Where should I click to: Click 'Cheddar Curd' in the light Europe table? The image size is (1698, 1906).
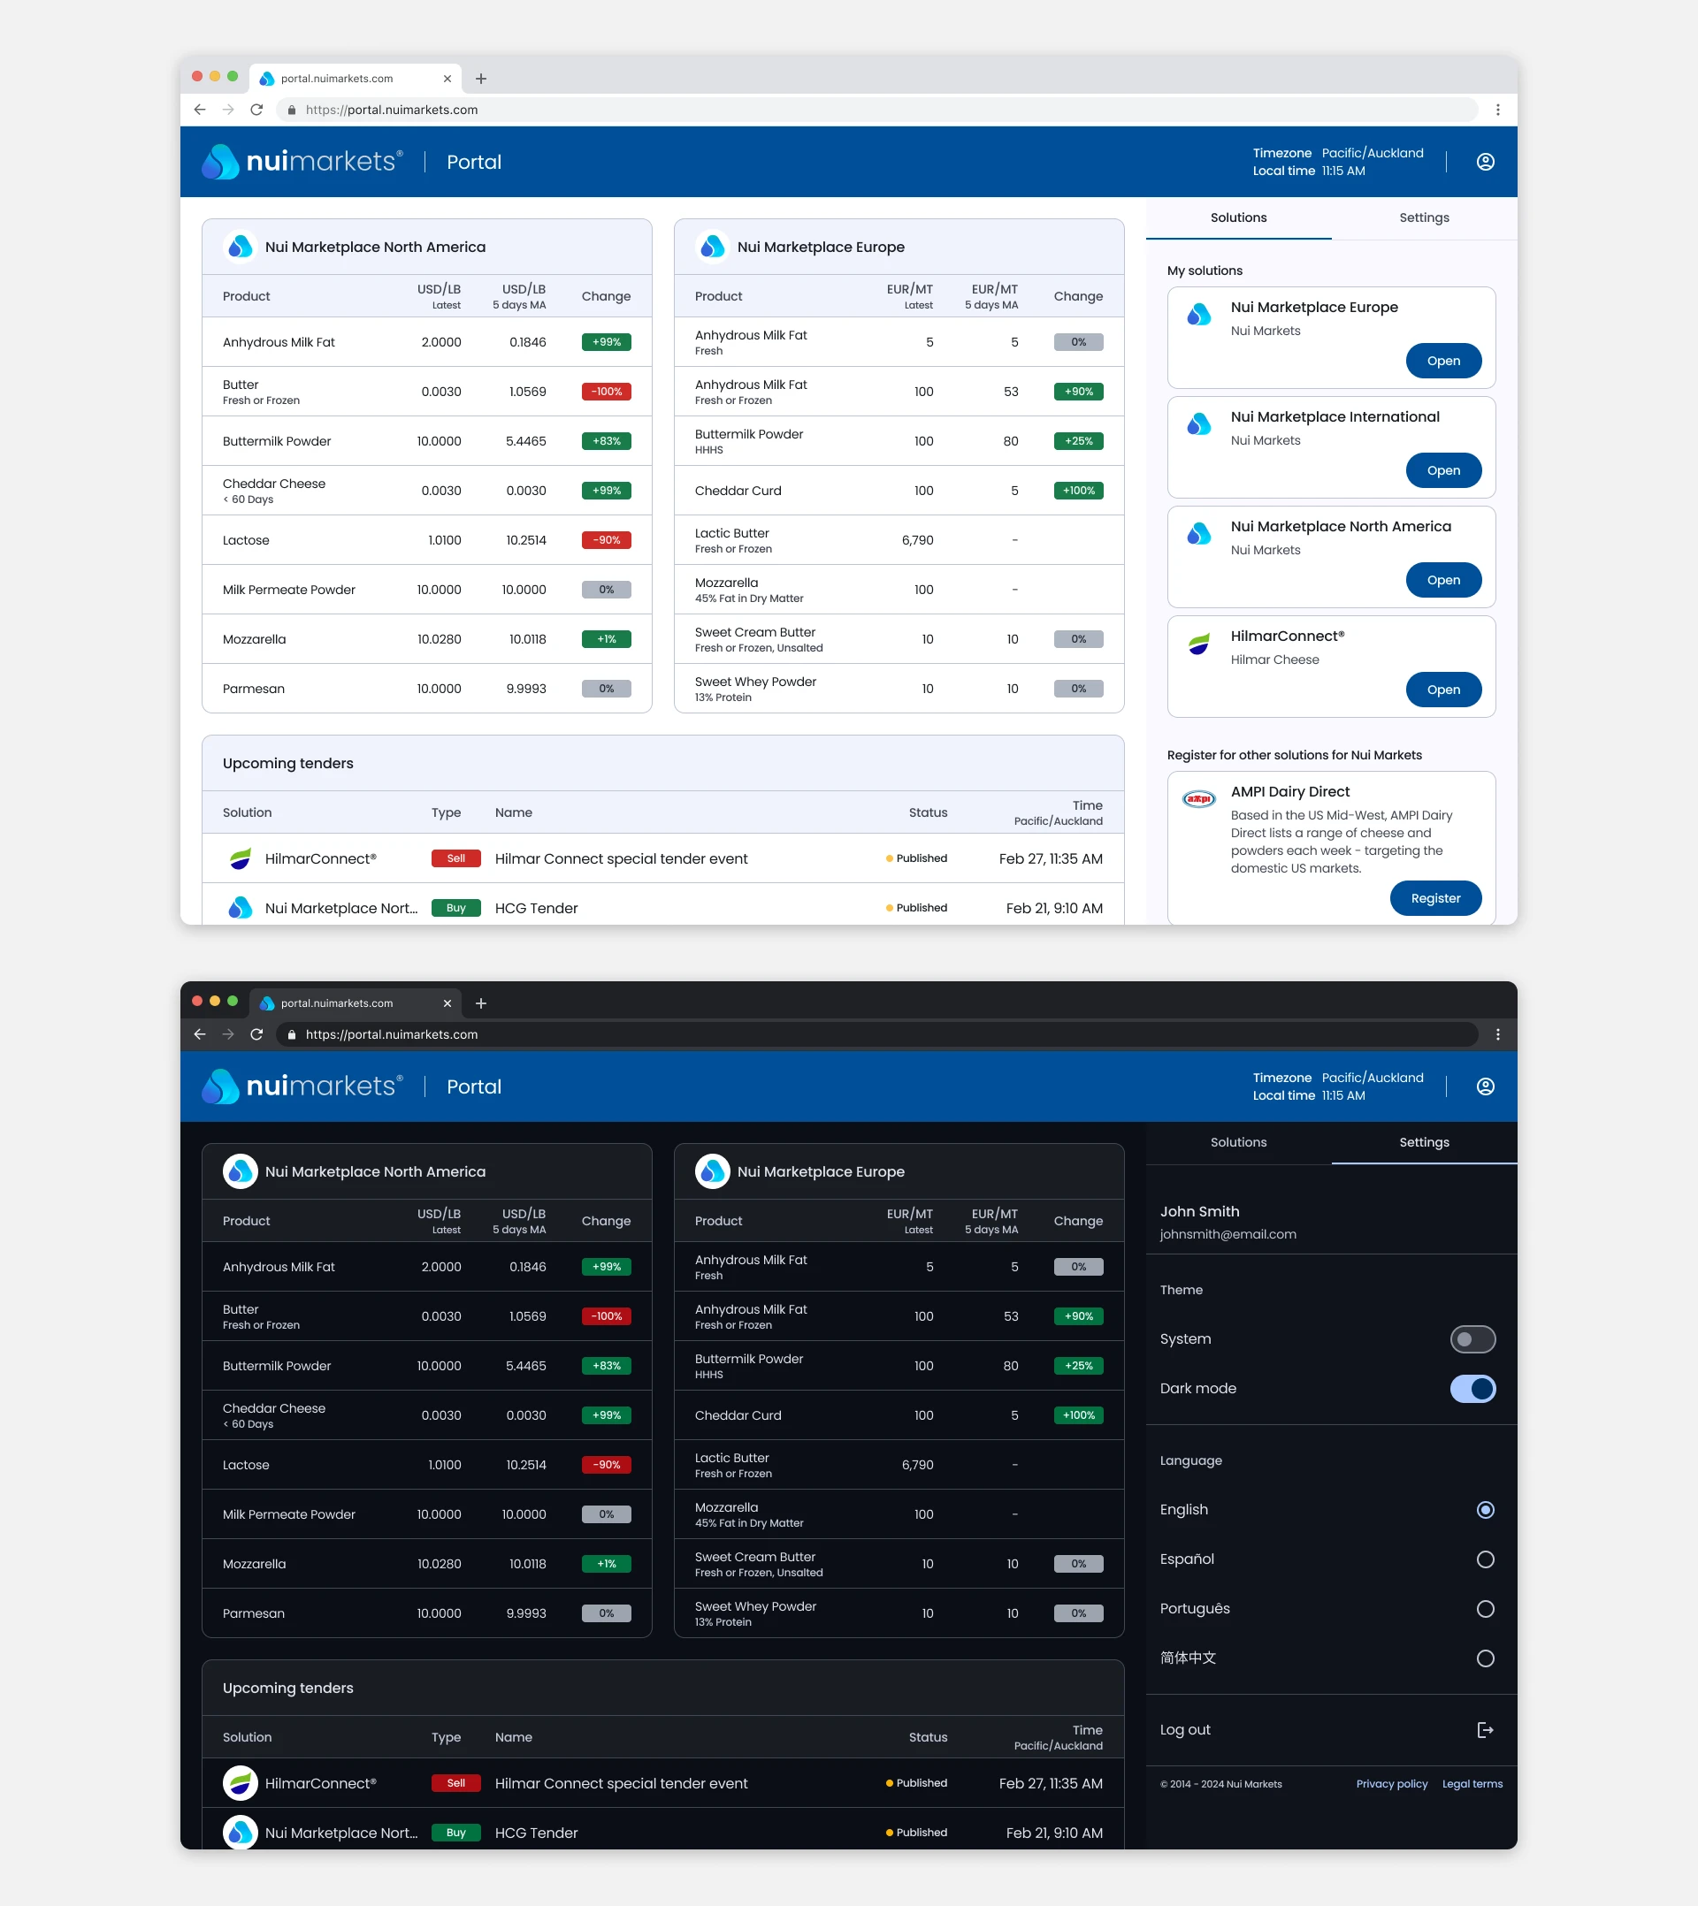[738, 491]
